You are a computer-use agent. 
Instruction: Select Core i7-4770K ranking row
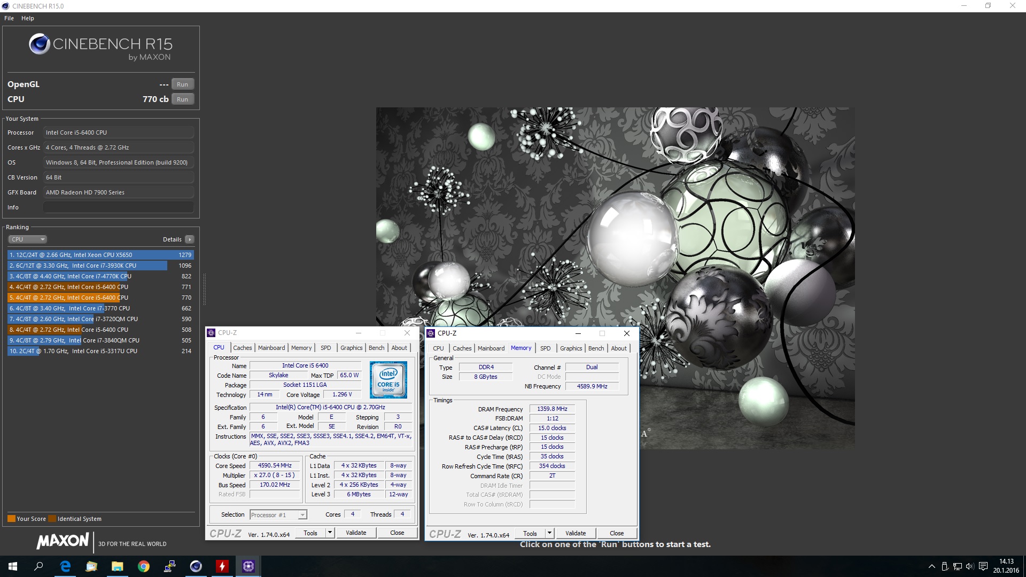click(x=100, y=276)
